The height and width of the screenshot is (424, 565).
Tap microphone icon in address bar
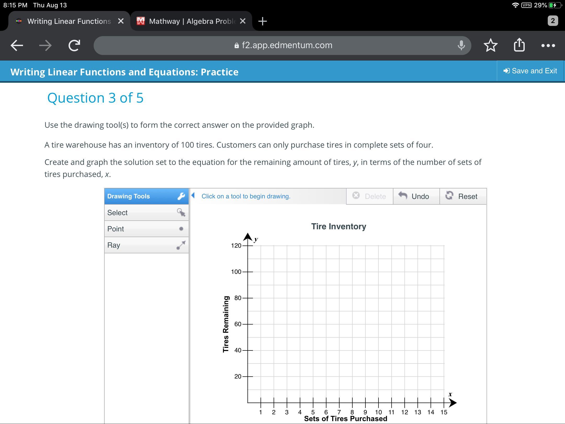pyautogui.click(x=461, y=46)
